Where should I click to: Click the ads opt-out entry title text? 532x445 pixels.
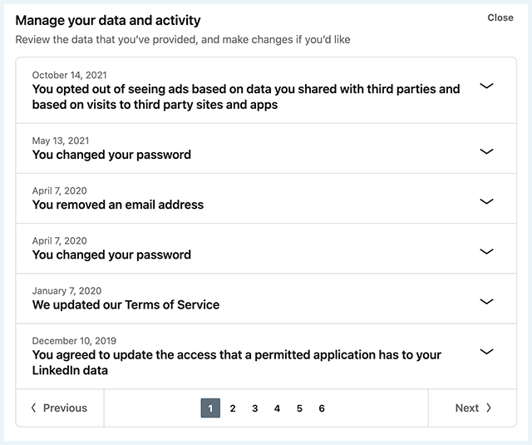(245, 97)
